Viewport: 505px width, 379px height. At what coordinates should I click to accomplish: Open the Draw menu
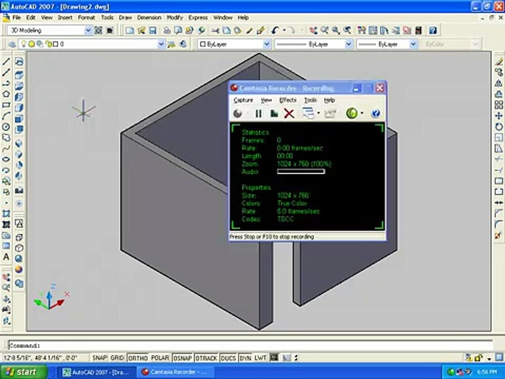point(125,18)
